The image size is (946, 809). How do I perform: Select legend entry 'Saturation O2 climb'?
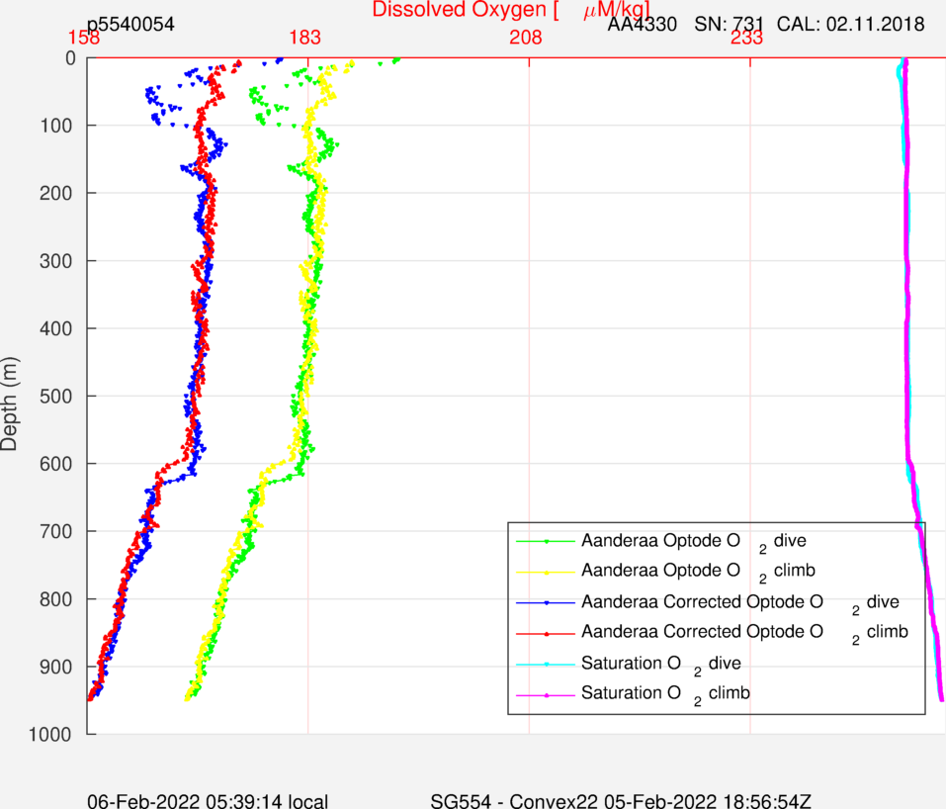665,693
